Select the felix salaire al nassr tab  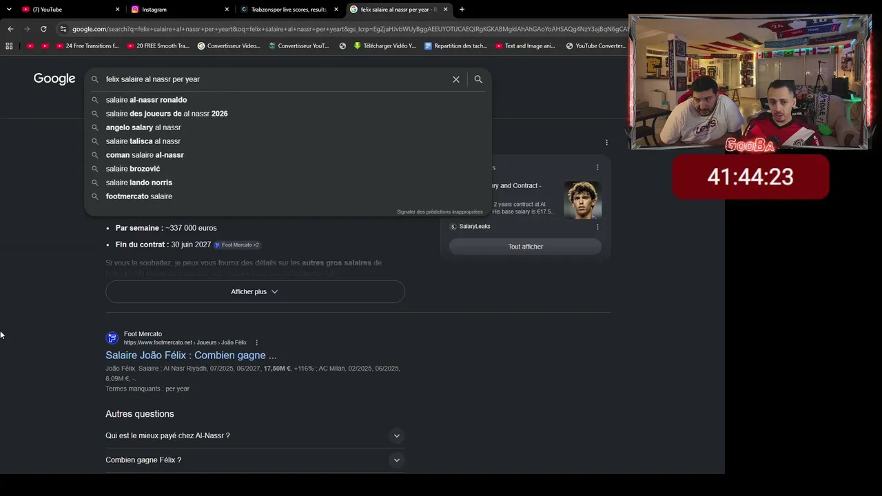pos(398,10)
